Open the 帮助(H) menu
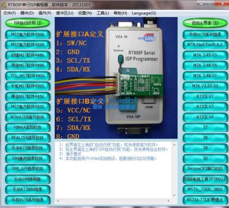Viewport: 229px width, 208px height. pyautogui.click(x=120, y=13)
